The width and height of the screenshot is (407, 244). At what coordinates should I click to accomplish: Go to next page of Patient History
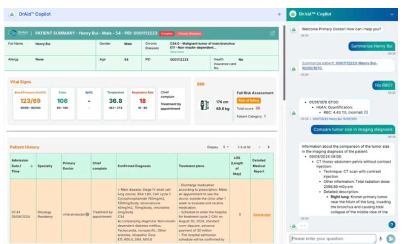click(x=268, y=147)
